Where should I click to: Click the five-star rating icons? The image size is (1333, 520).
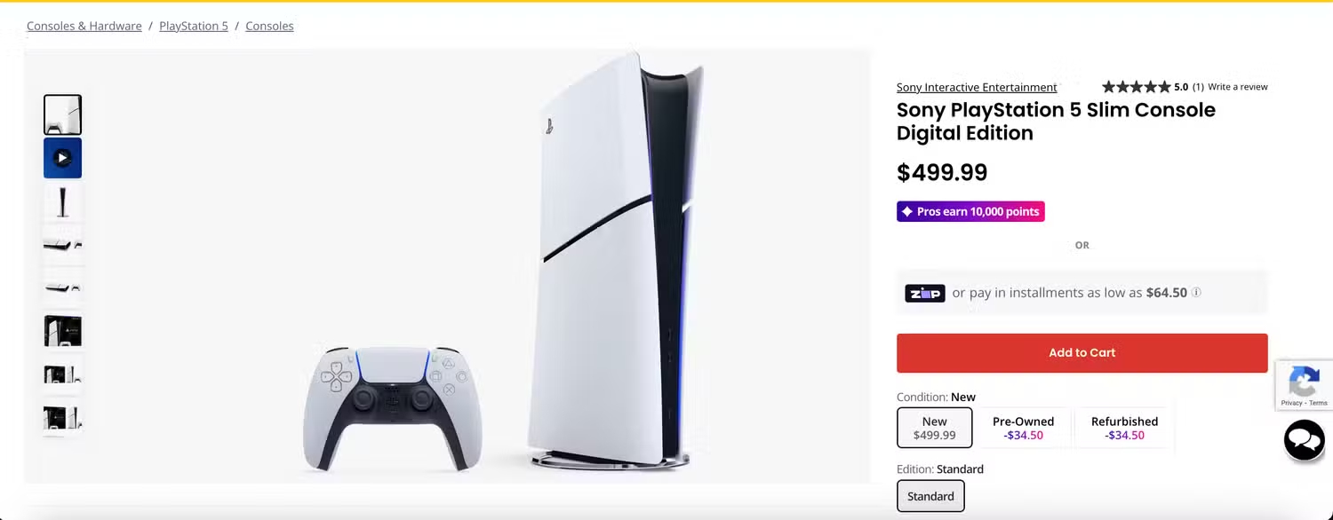(1136, 87)
